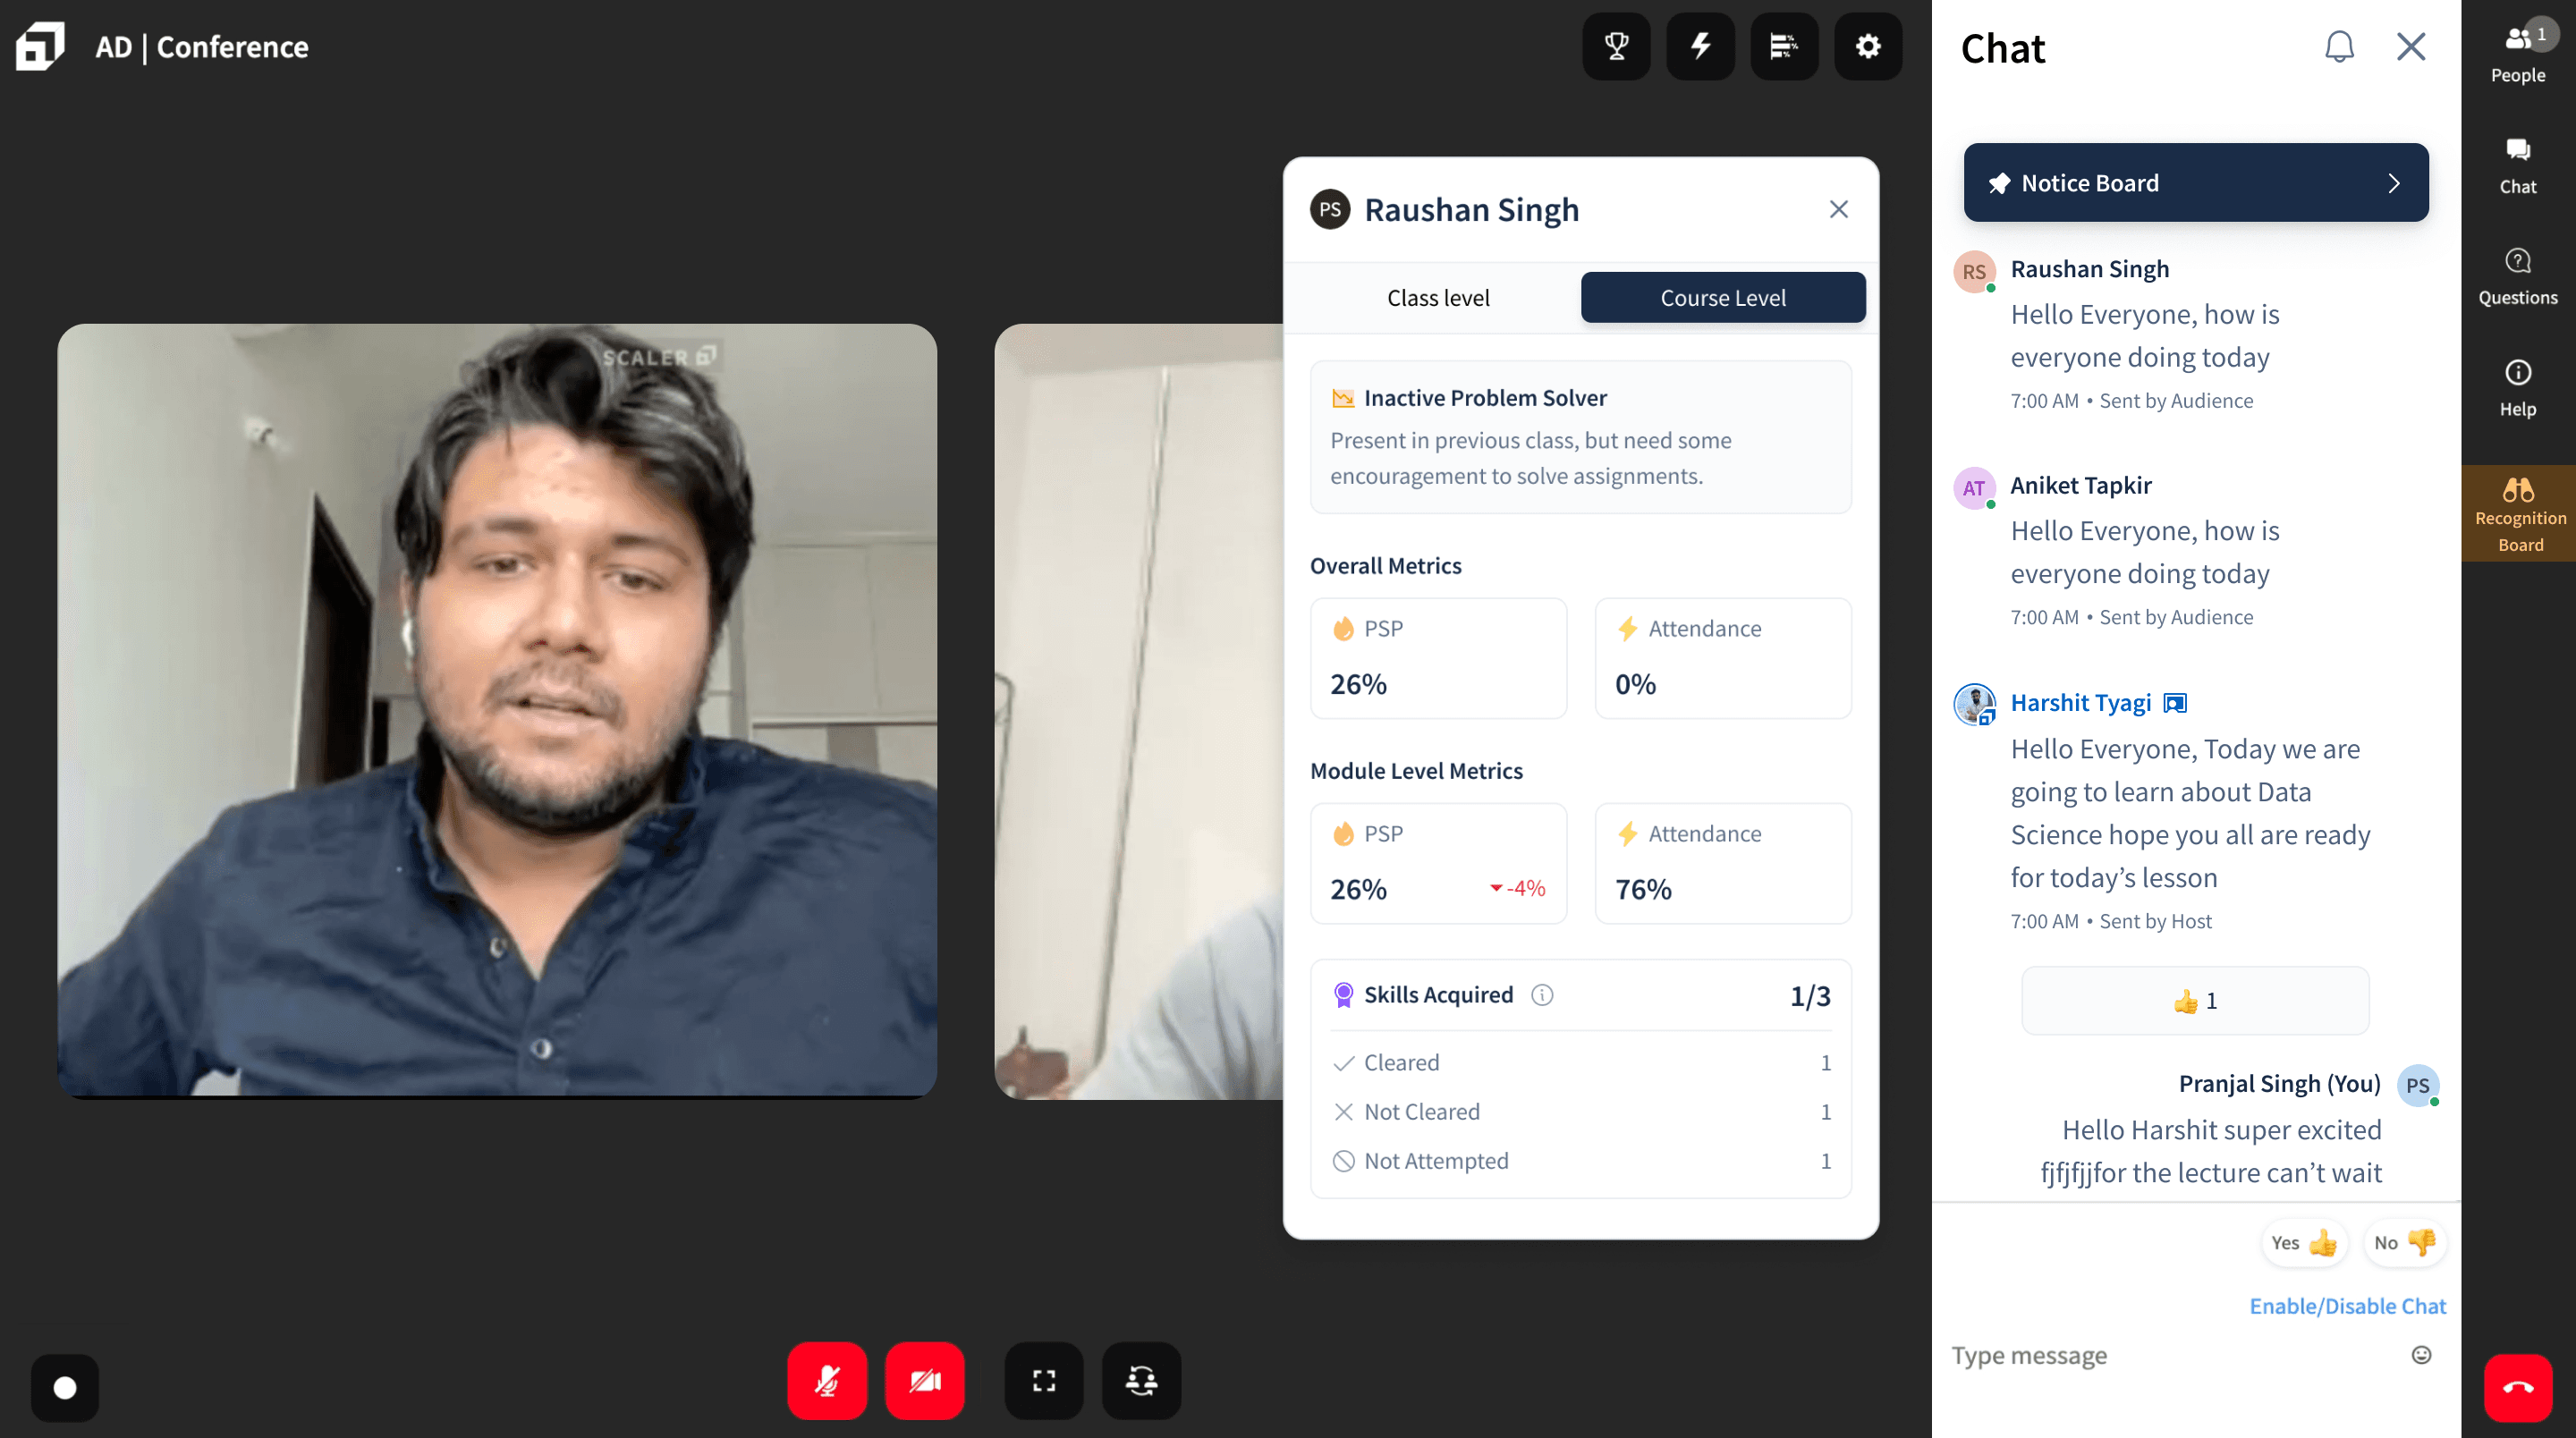Toggle the muted microphone button
This screenshot has height=1438, width=2576.
(827, 1381)
